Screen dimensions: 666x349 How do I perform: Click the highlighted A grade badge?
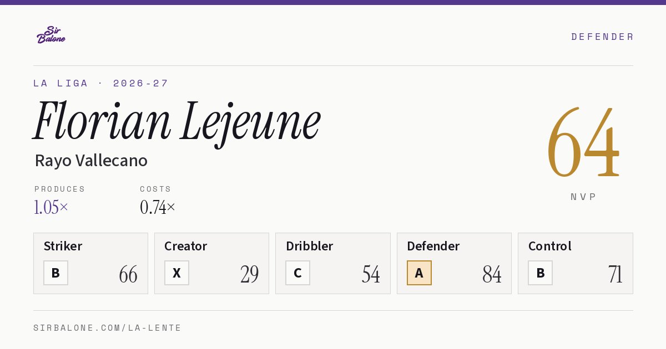pyautogui.click(x=419, y=273)
